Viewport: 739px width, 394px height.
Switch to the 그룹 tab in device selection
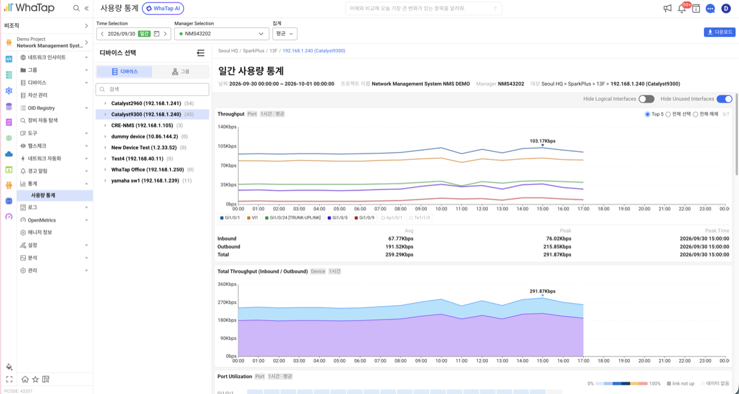(181, 72)
